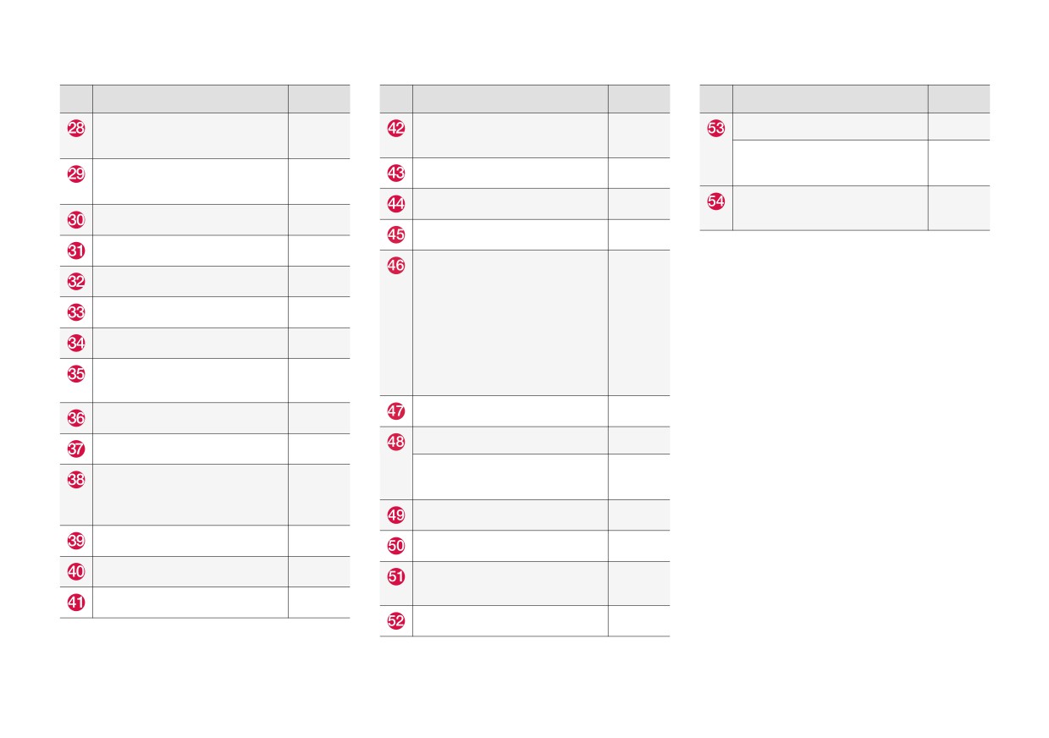This screenshot has height=738, width=1049.
Task: Click the empty description cell next to badge 29
Action: pos(190,181)
